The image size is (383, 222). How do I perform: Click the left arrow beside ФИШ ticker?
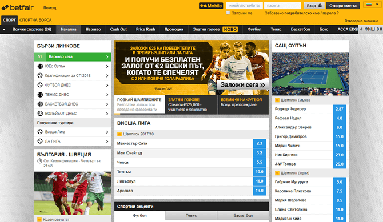click(361, 29)
